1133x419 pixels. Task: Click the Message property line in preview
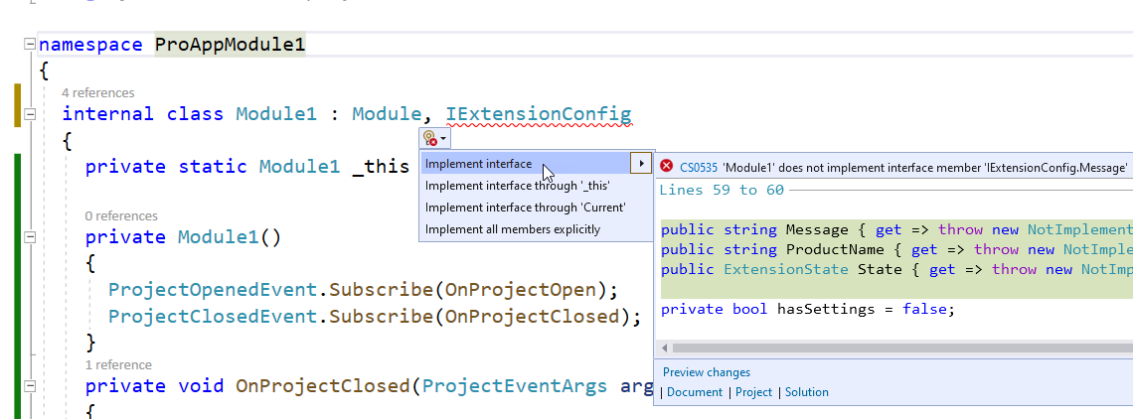896,229
